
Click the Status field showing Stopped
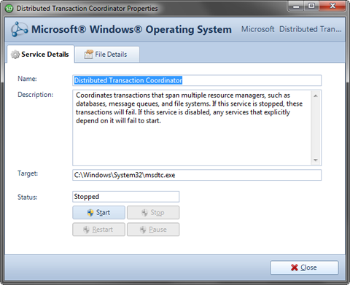tap(126, 197)
